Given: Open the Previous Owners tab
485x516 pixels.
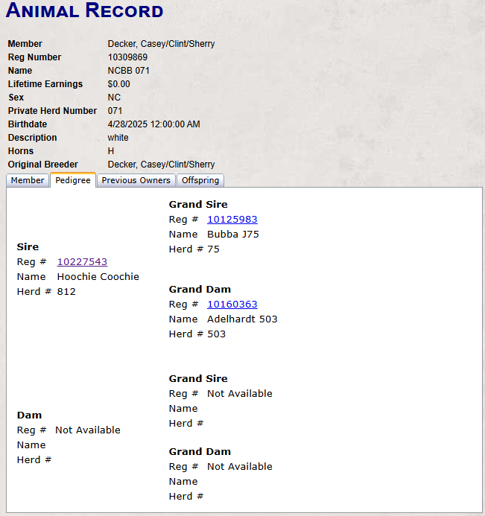Looking at the screenshot, I should click(x=136, y=180).
